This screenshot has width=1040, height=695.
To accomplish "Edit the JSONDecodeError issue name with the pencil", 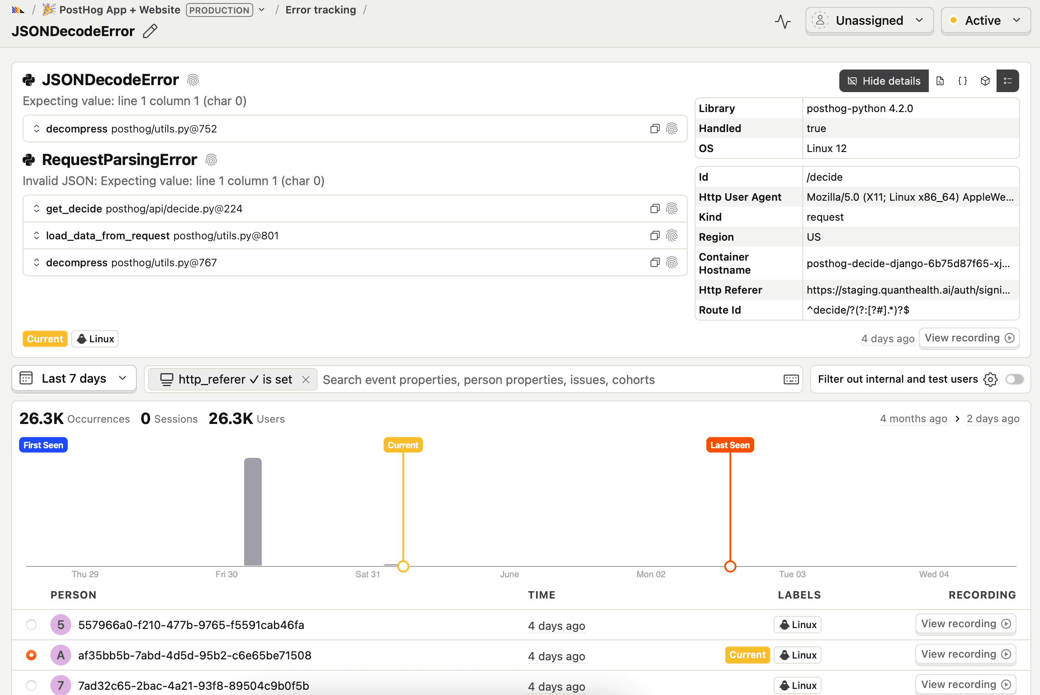I will coord(150,31).
